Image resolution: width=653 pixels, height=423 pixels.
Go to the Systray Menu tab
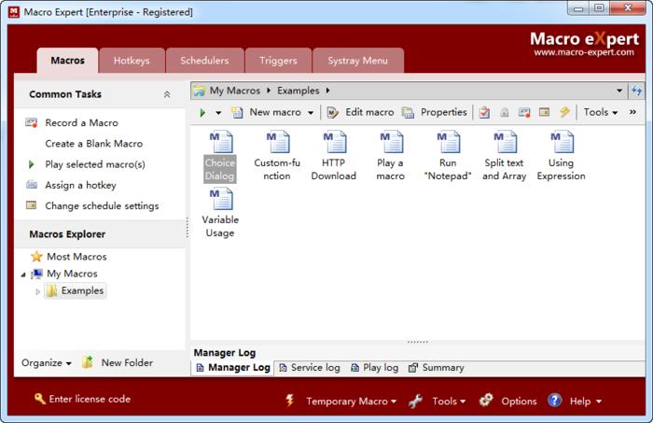[x=357, y=61]
